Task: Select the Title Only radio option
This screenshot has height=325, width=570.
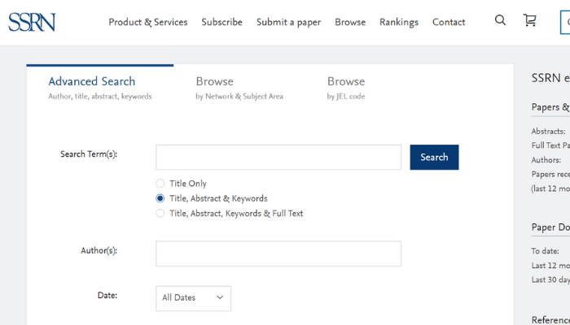Action: (x=160, y=184)
